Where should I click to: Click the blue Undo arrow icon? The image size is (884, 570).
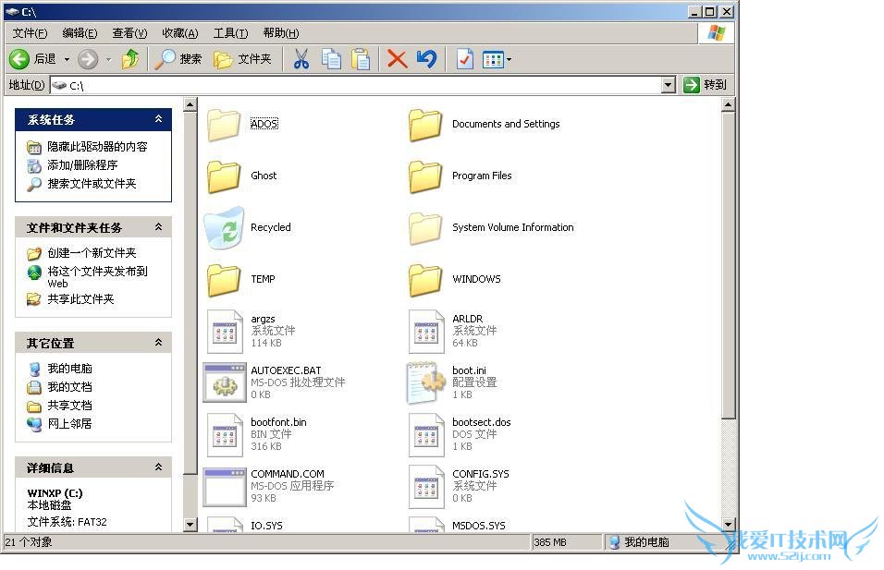click(426, 59)
